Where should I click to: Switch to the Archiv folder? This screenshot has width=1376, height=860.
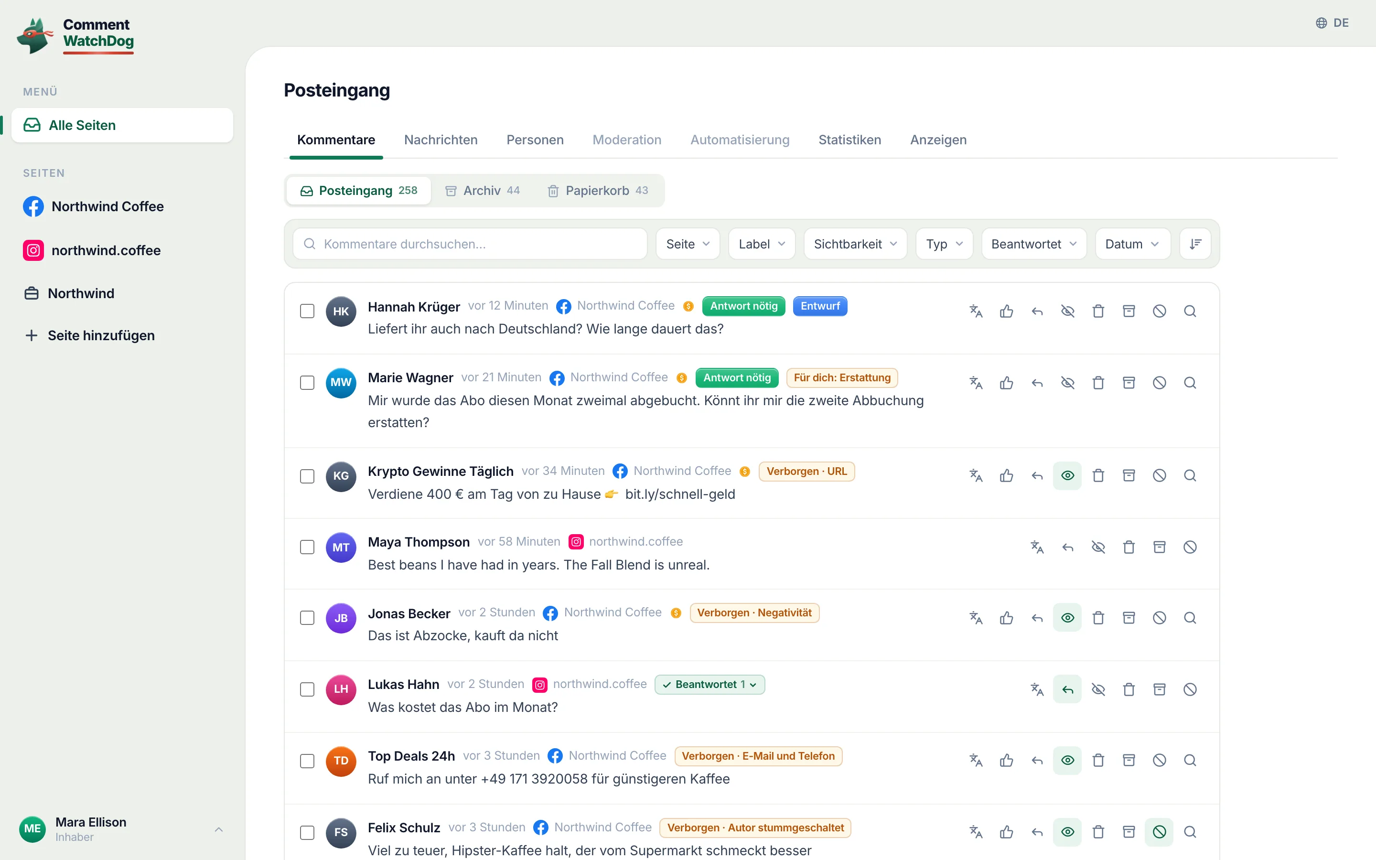pyautogui.click(x=482, y=191)
